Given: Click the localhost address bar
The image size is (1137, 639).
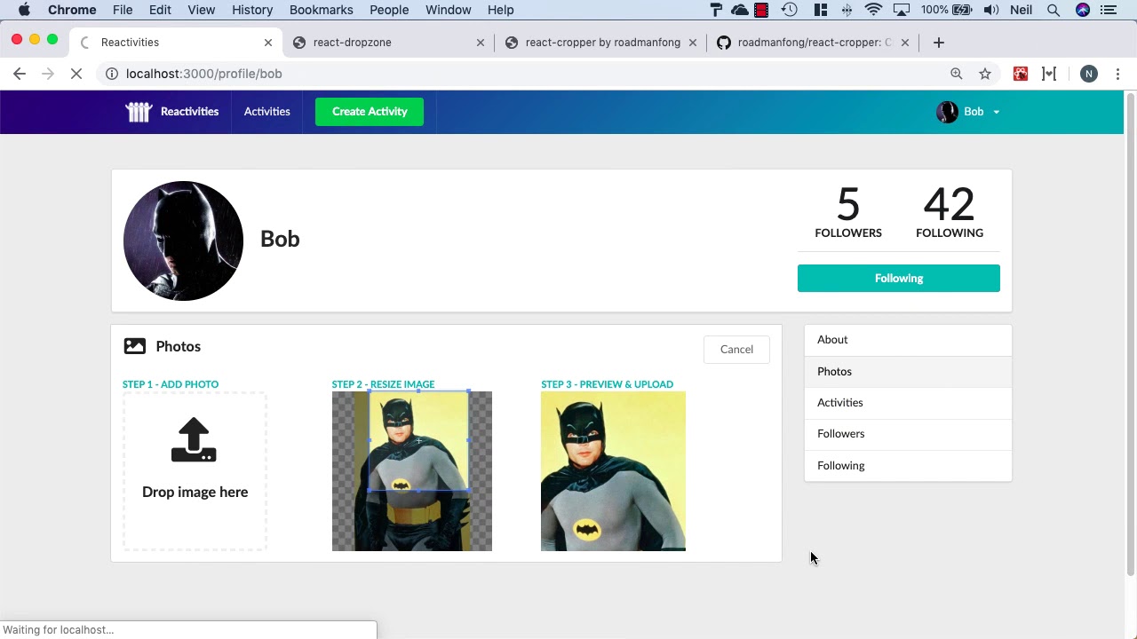Looking at the screenshot, I should coord(524,74).
